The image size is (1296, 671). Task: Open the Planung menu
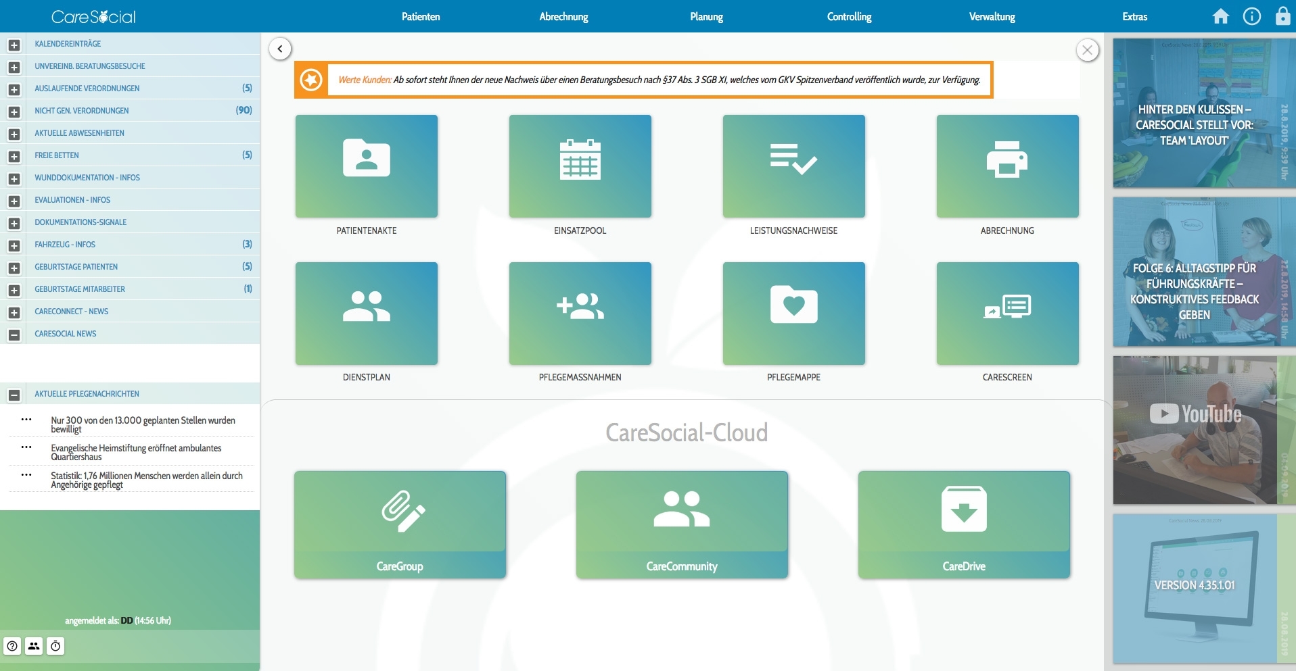(x=706, y=17)
